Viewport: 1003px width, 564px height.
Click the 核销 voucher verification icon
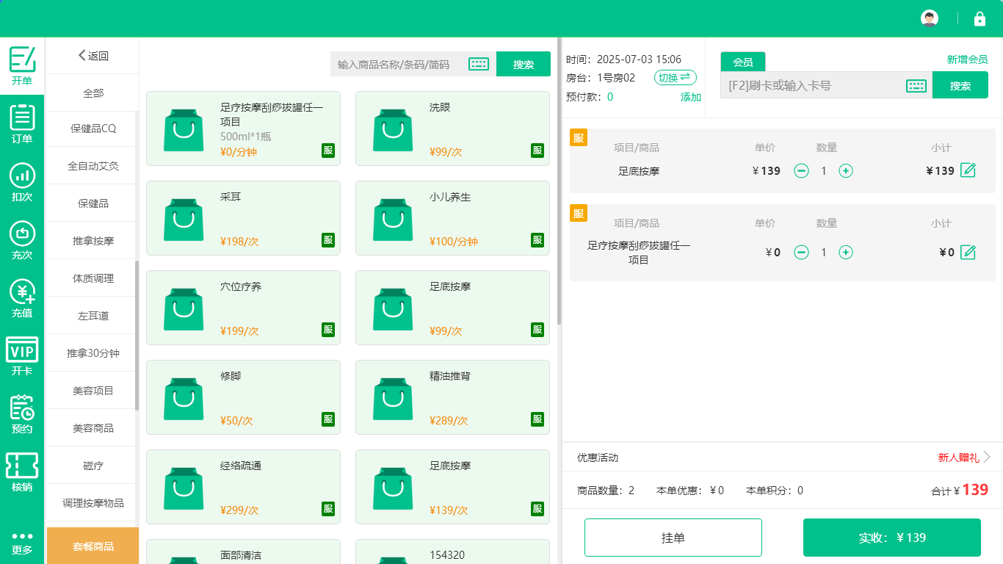point(22,472)
